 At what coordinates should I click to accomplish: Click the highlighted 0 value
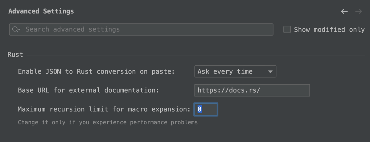(199, 109)
